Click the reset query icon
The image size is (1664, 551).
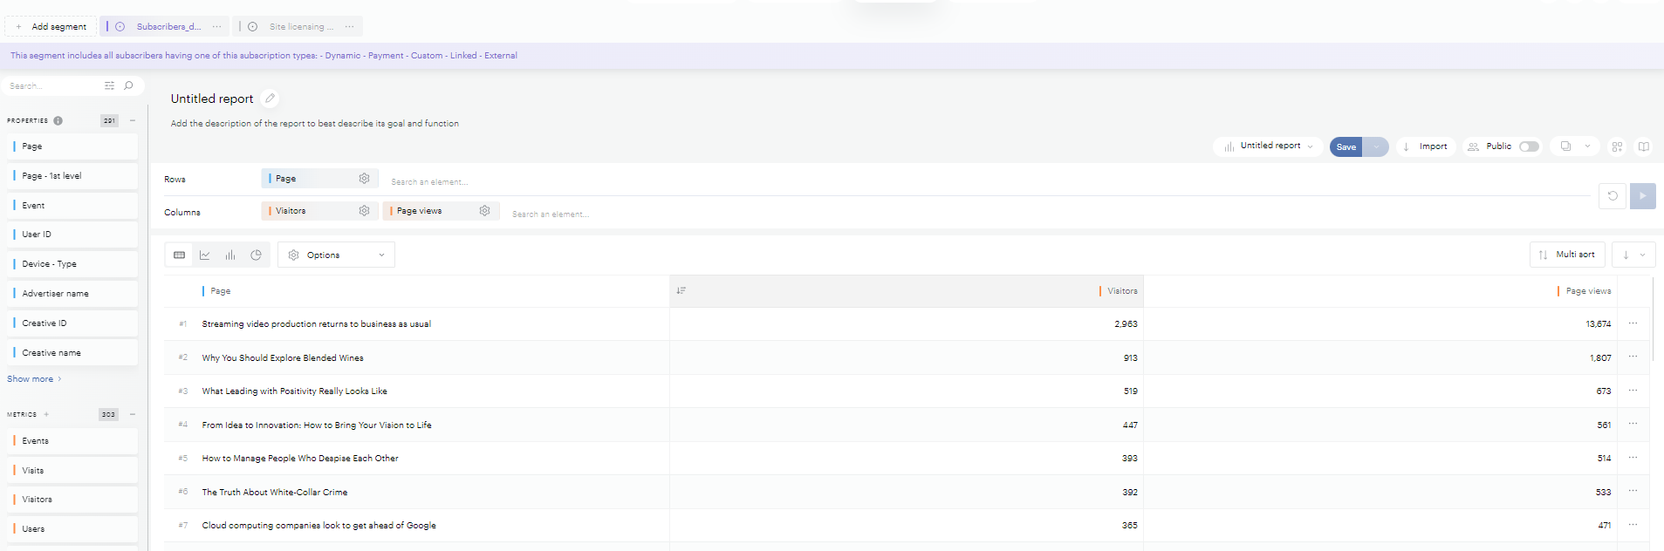[1612, 196]
